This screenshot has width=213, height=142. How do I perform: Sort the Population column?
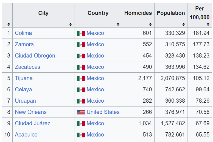point(183,24)
